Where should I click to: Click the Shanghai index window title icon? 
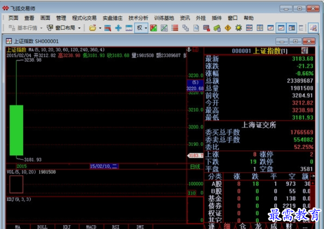tap(9, 41)
